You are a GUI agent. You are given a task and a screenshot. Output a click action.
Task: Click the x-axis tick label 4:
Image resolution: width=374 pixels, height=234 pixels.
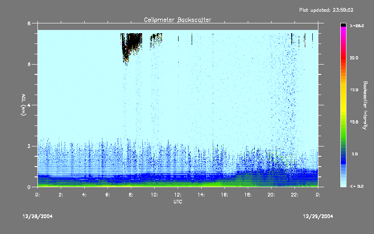84,195
